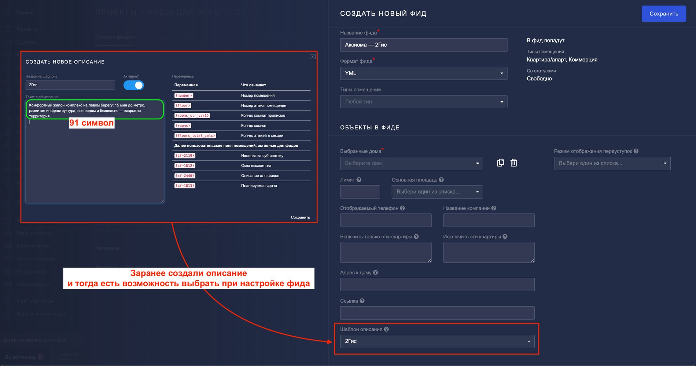
Task: Open the help icon beside Адрес к дому
Action: [375, 272]
